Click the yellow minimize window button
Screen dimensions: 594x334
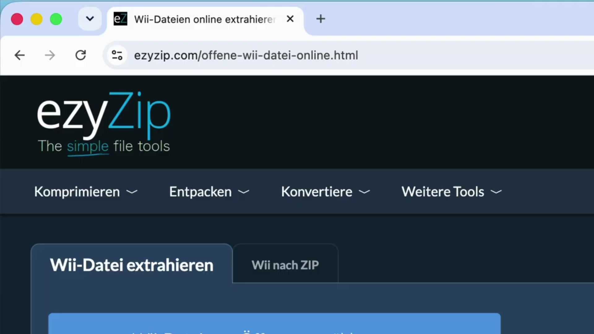(37, 19)
